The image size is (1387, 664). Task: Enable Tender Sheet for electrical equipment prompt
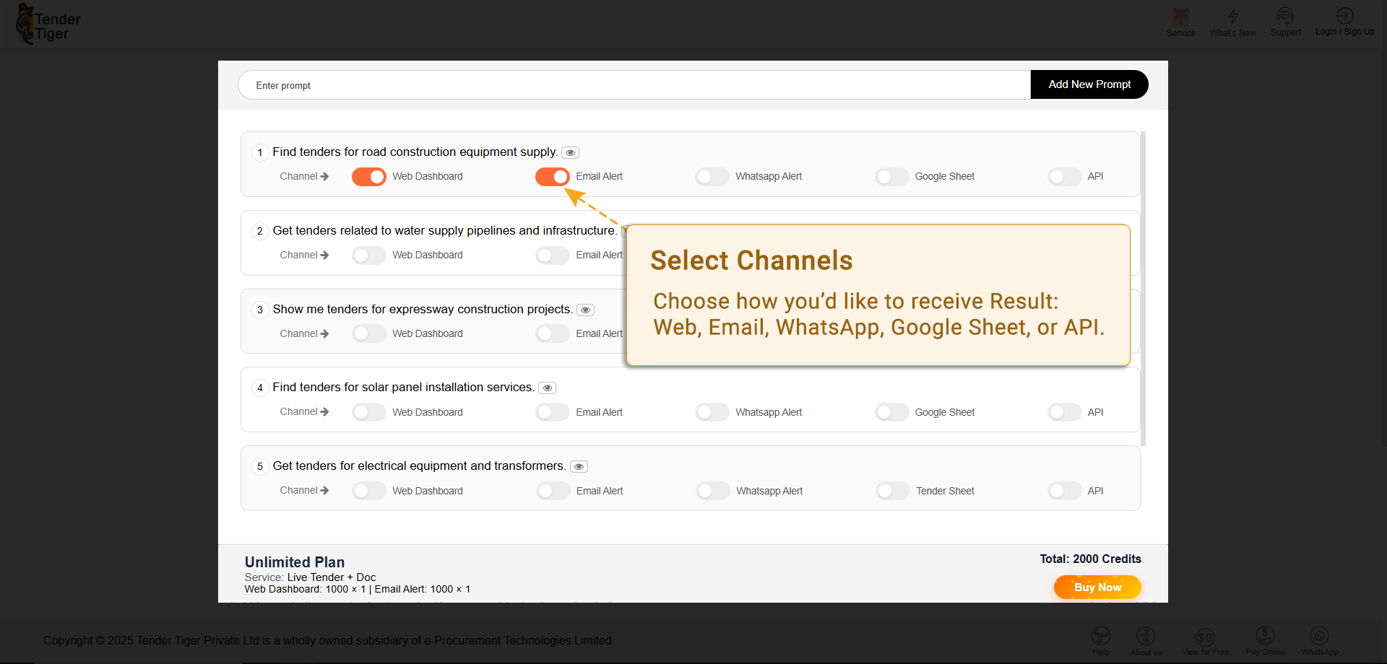tap(893, 492)
